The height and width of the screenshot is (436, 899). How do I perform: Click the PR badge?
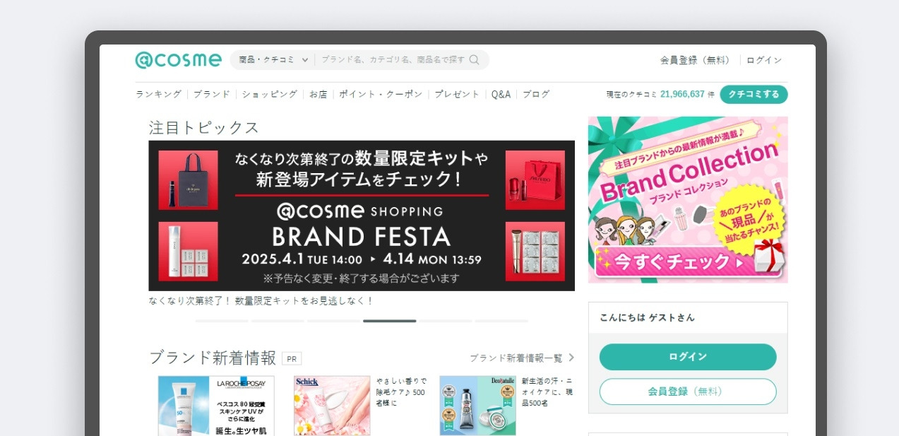tap(292, 358)
